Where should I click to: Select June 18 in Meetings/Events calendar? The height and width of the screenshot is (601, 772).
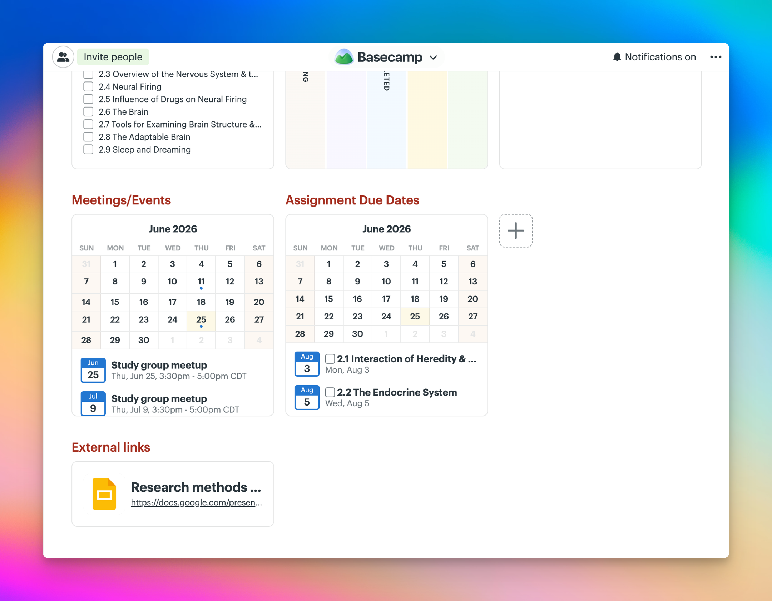[x=201, y=302]
